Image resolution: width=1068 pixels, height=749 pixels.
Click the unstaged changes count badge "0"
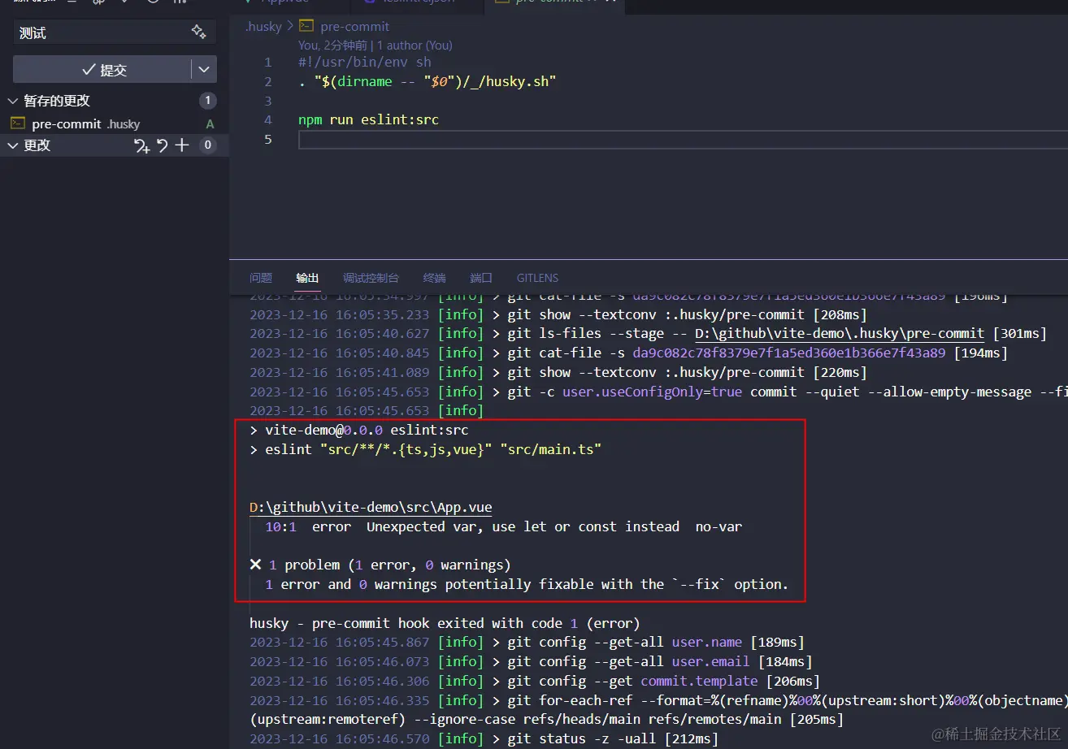208,145
